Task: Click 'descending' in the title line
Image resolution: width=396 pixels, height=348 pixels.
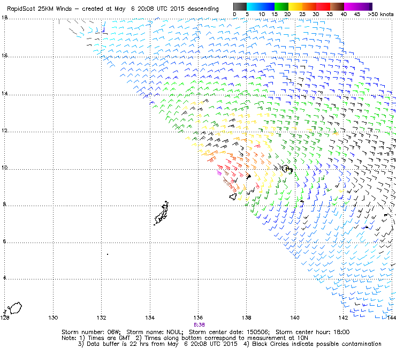Action: (x=203, y=9)
